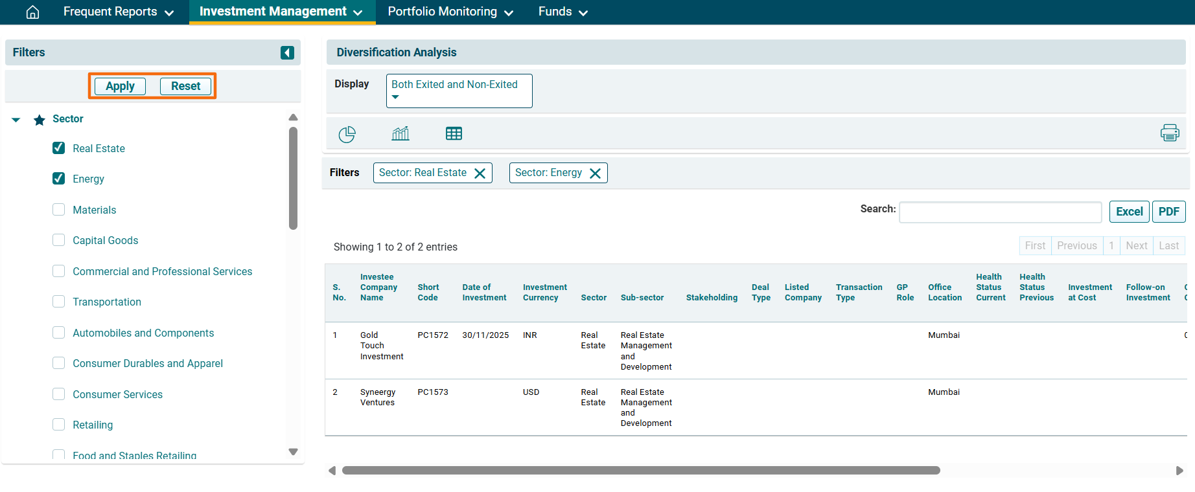
Task: Click the horizontal table scrollbar
Action: (x=640, y=471)
